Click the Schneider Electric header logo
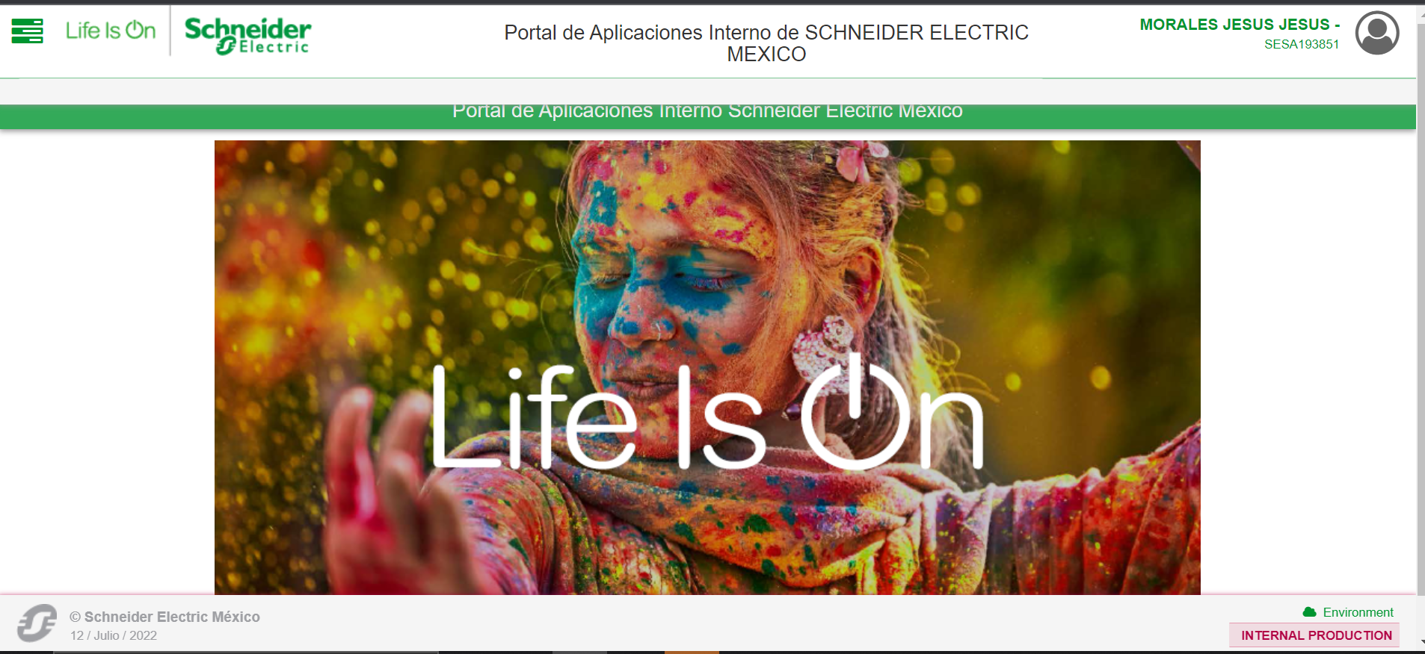The height and width of the screenshot is (654, 1425). (247, 36)
